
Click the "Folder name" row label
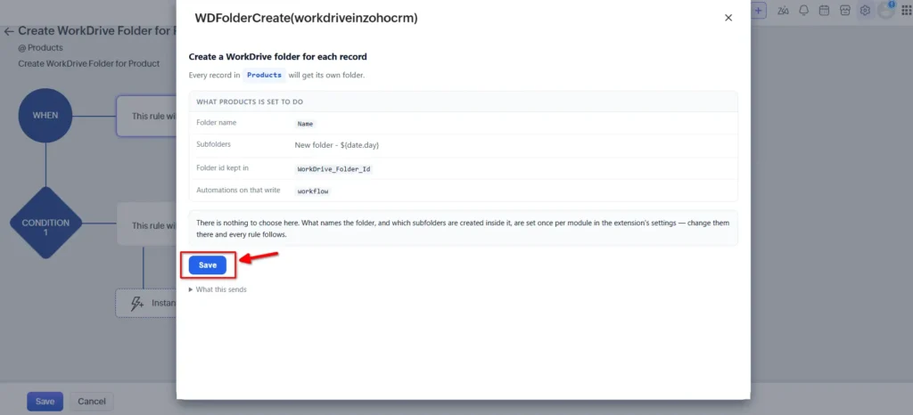coord(217,123)
